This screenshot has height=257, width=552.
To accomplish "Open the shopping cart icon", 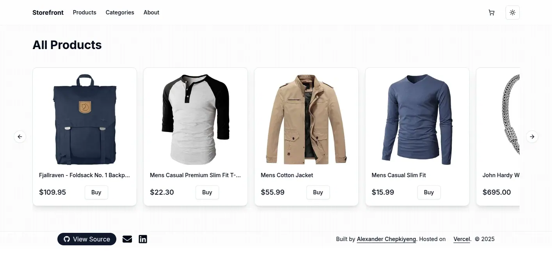I will pos(491,12).
